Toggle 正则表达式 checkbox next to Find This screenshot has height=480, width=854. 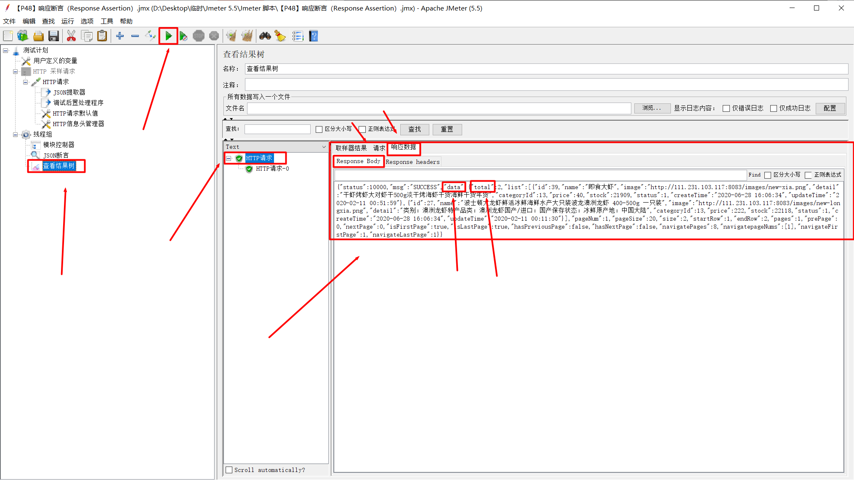click(x=808, y=175)
